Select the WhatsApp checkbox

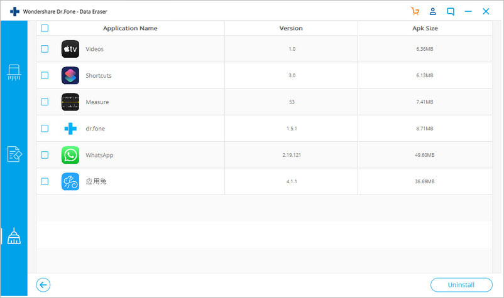click(x=45, y=155)
